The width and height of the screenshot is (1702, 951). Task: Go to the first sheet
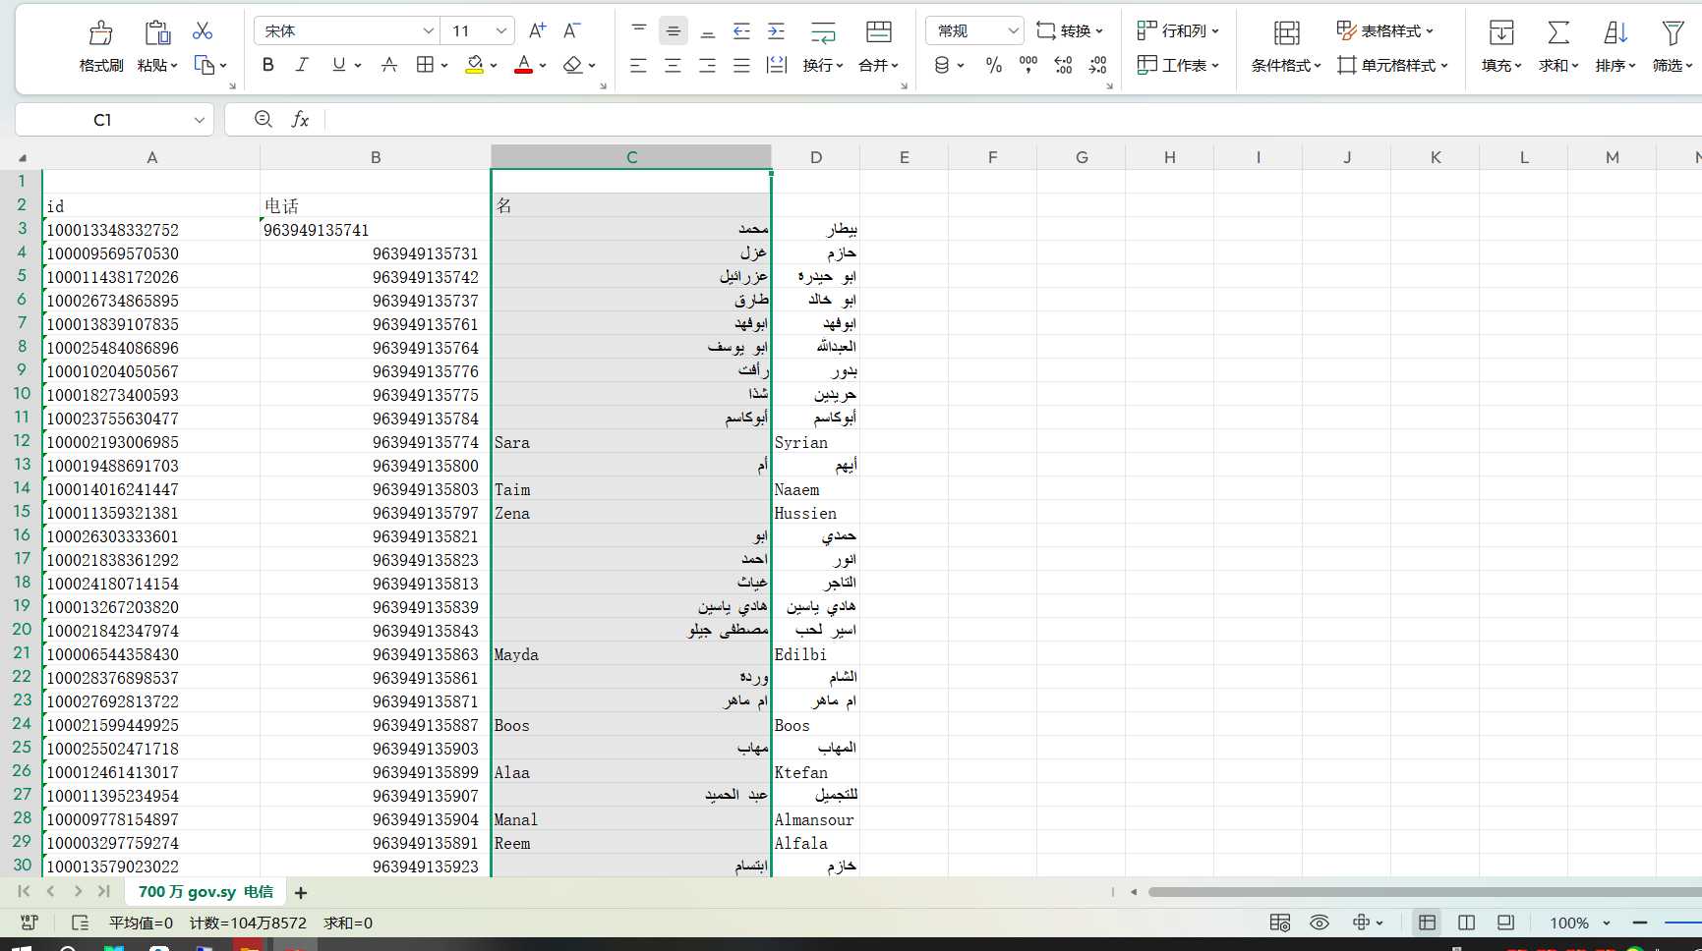pyautogui.click(x=24, y=891)
